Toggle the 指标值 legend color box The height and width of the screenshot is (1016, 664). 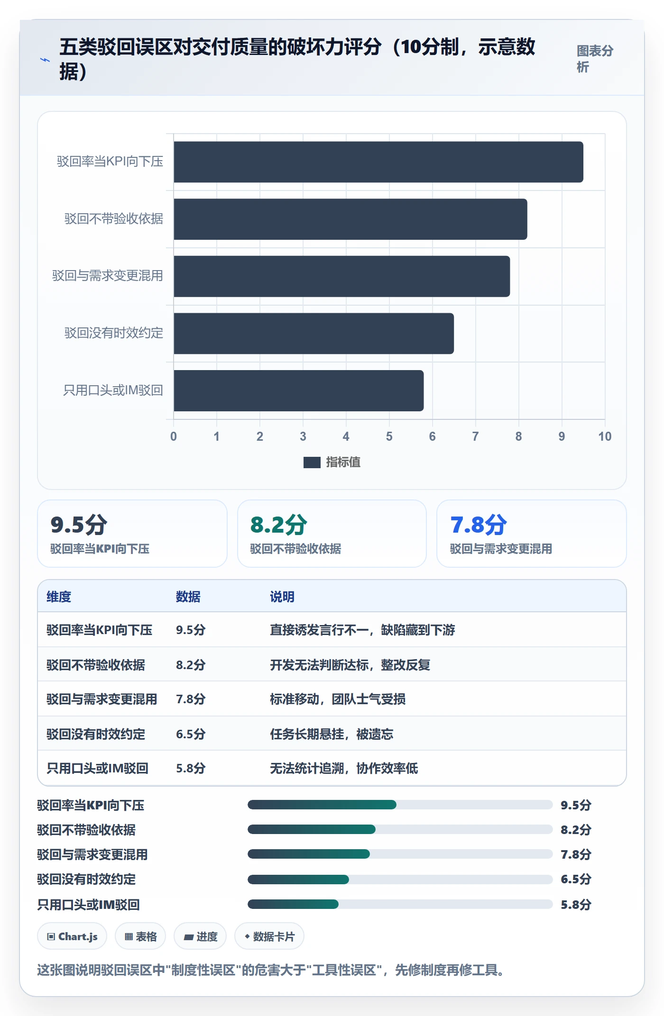tap(312, 462)
